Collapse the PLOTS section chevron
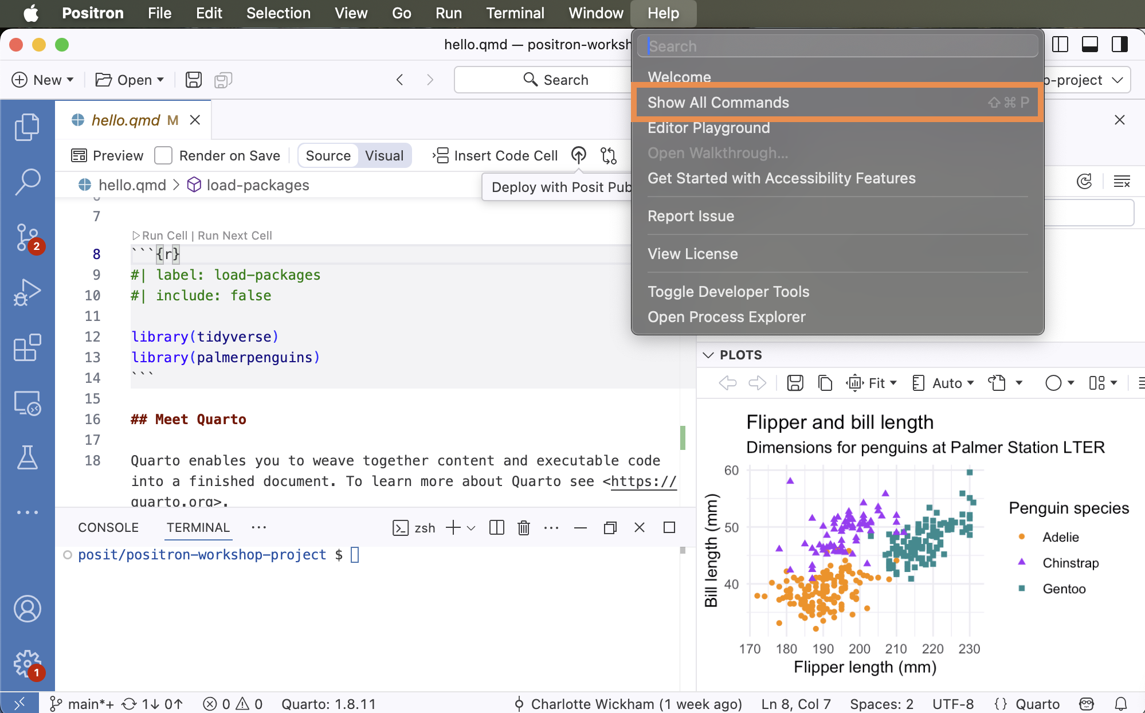The image size is (1145, 713). [x=708, y=355]
